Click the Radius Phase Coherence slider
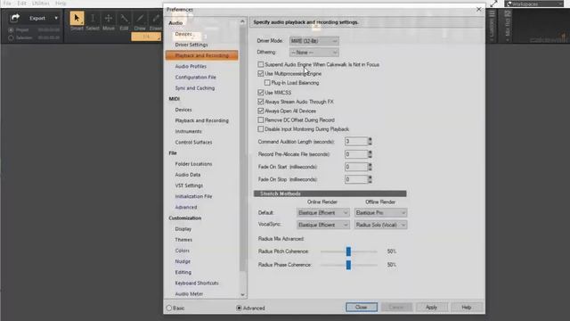Viewport: 570px width, 321px height. (x=348, y=265)
